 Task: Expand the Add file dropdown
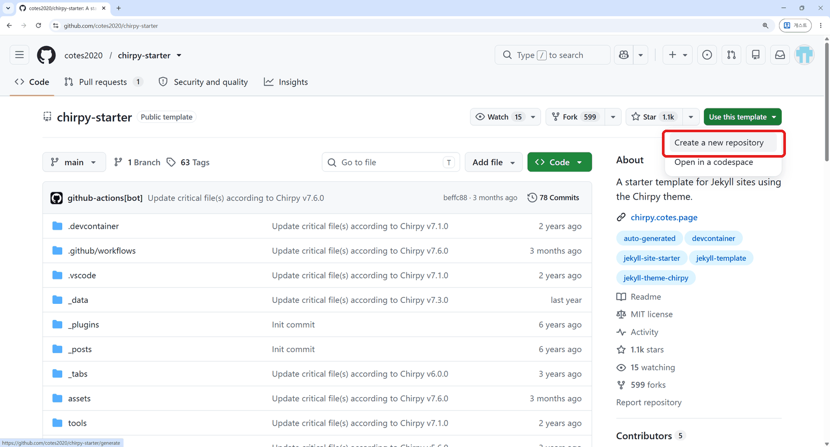[494, 162]
